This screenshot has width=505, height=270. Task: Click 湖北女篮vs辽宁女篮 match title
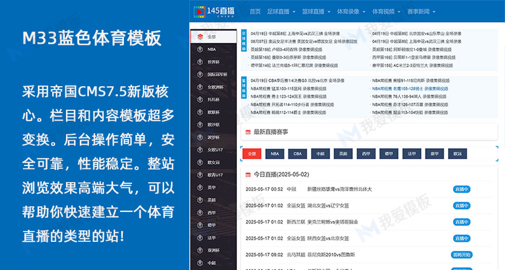[x=328, y=206]
